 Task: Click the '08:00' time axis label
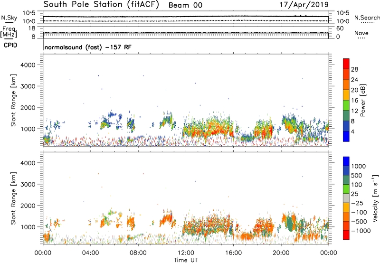[x=138, y=253]
